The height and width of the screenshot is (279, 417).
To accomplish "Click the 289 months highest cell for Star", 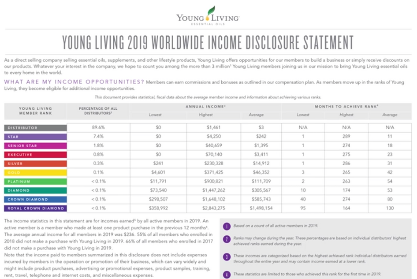I will pyautogui.click(x=346, y=137).
